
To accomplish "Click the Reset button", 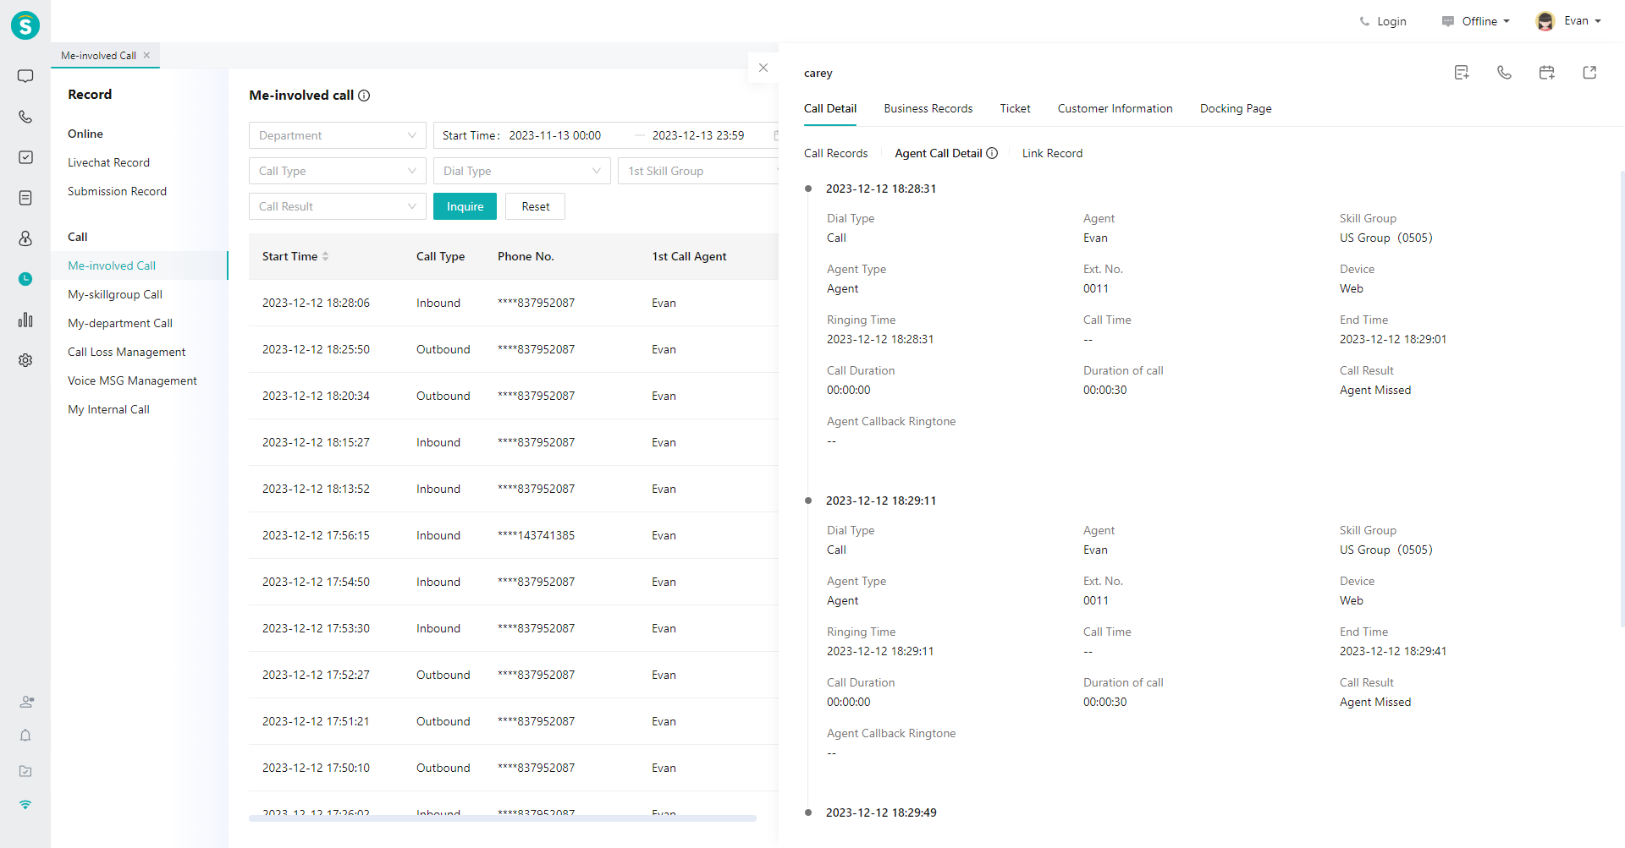I will (x=535, y=206).
